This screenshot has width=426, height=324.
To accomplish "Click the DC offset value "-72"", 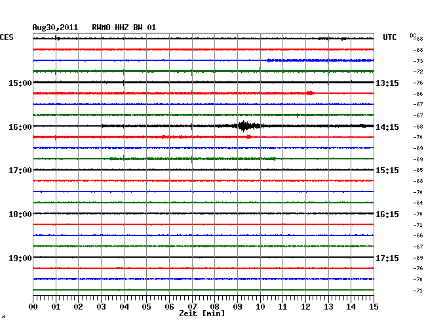I will tap(419, 71).
